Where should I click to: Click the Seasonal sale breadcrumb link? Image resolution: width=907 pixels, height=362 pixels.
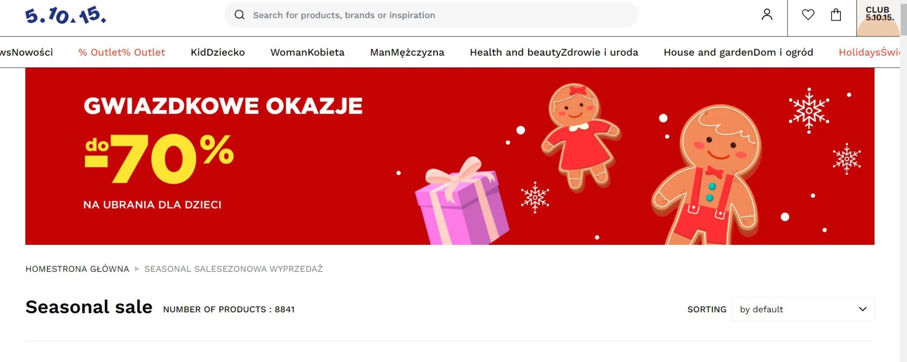click(x=233, y=269)
